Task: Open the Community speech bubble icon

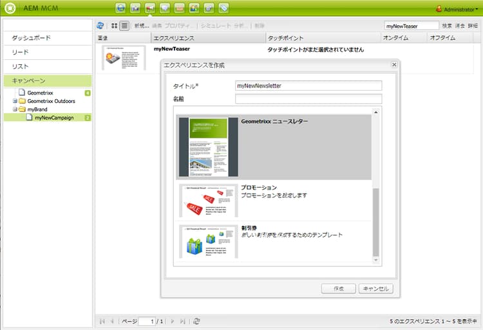Action: (165, 8)
